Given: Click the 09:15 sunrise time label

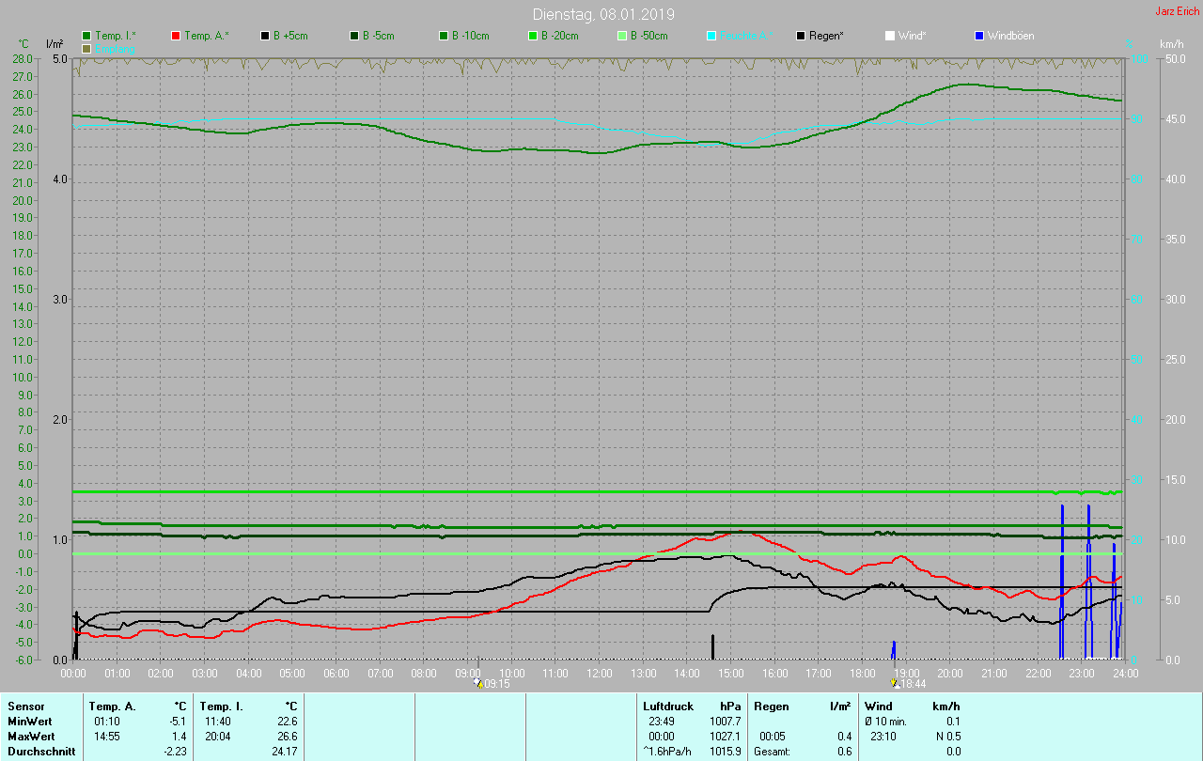Looking at the screenshot, I should coord(496,684).
